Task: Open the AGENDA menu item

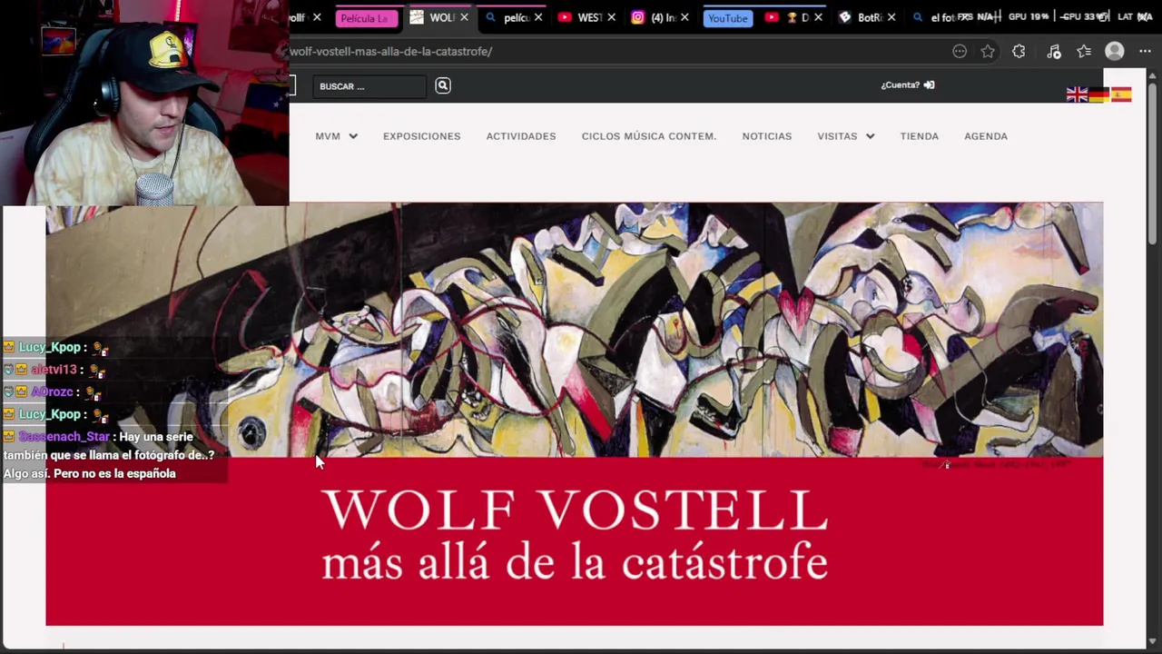Action: click(986, 136)
